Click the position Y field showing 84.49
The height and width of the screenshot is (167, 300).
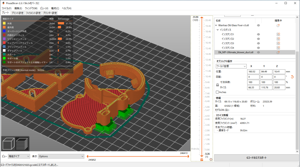[266, 72]
